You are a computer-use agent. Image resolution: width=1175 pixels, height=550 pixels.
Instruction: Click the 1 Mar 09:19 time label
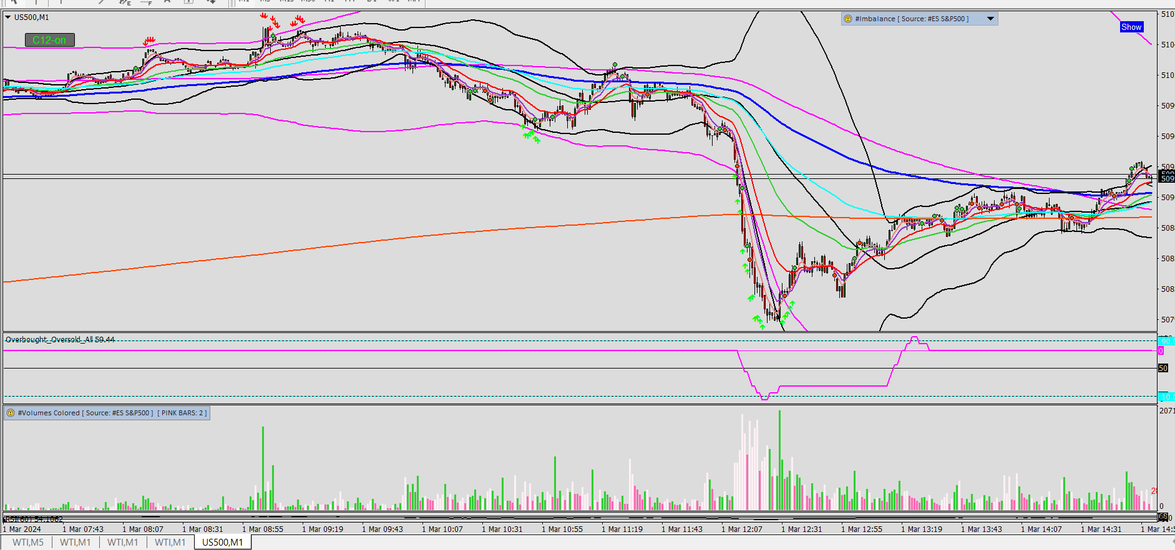(323, 529)
